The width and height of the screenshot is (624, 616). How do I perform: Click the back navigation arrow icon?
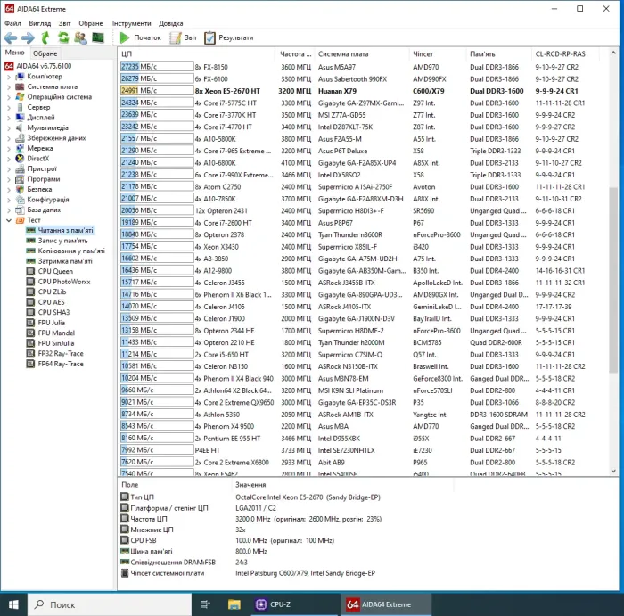[x=10, y=38]
